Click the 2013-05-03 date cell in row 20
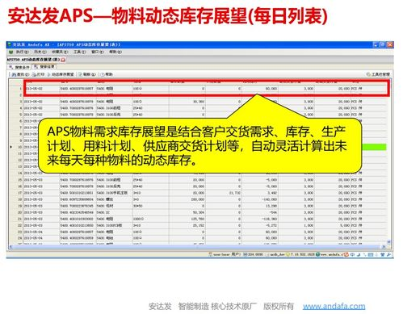The image size is (403, 314). [x=41, y=212]
